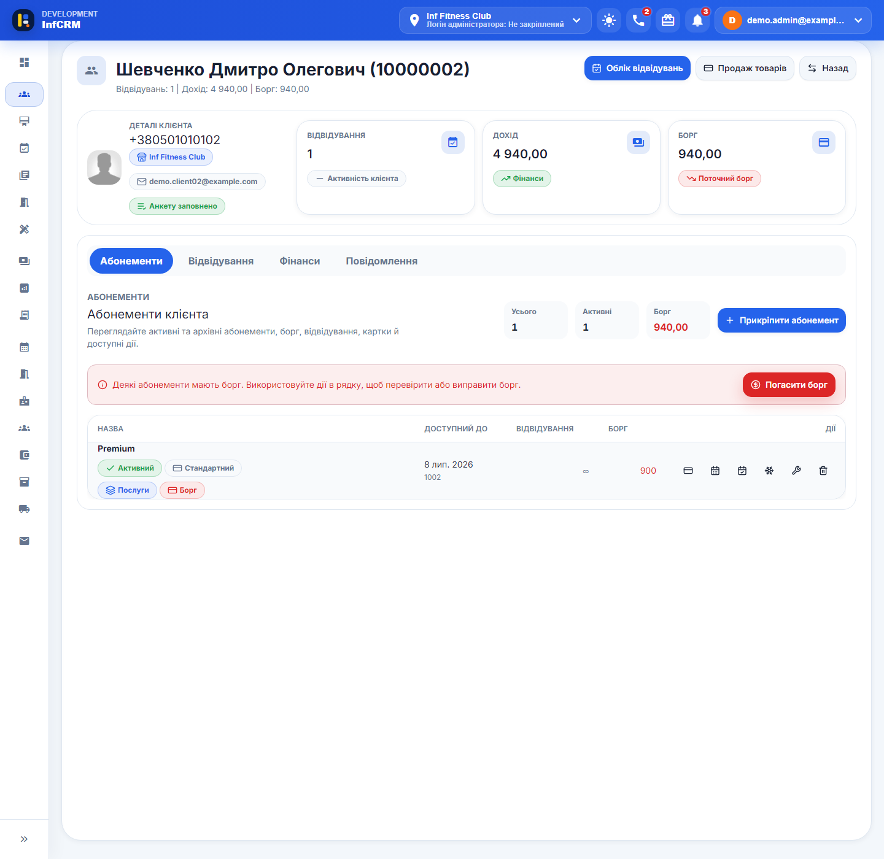Open the month calendar sidebar icon
The image size is (884, 859).
(24, 347)
